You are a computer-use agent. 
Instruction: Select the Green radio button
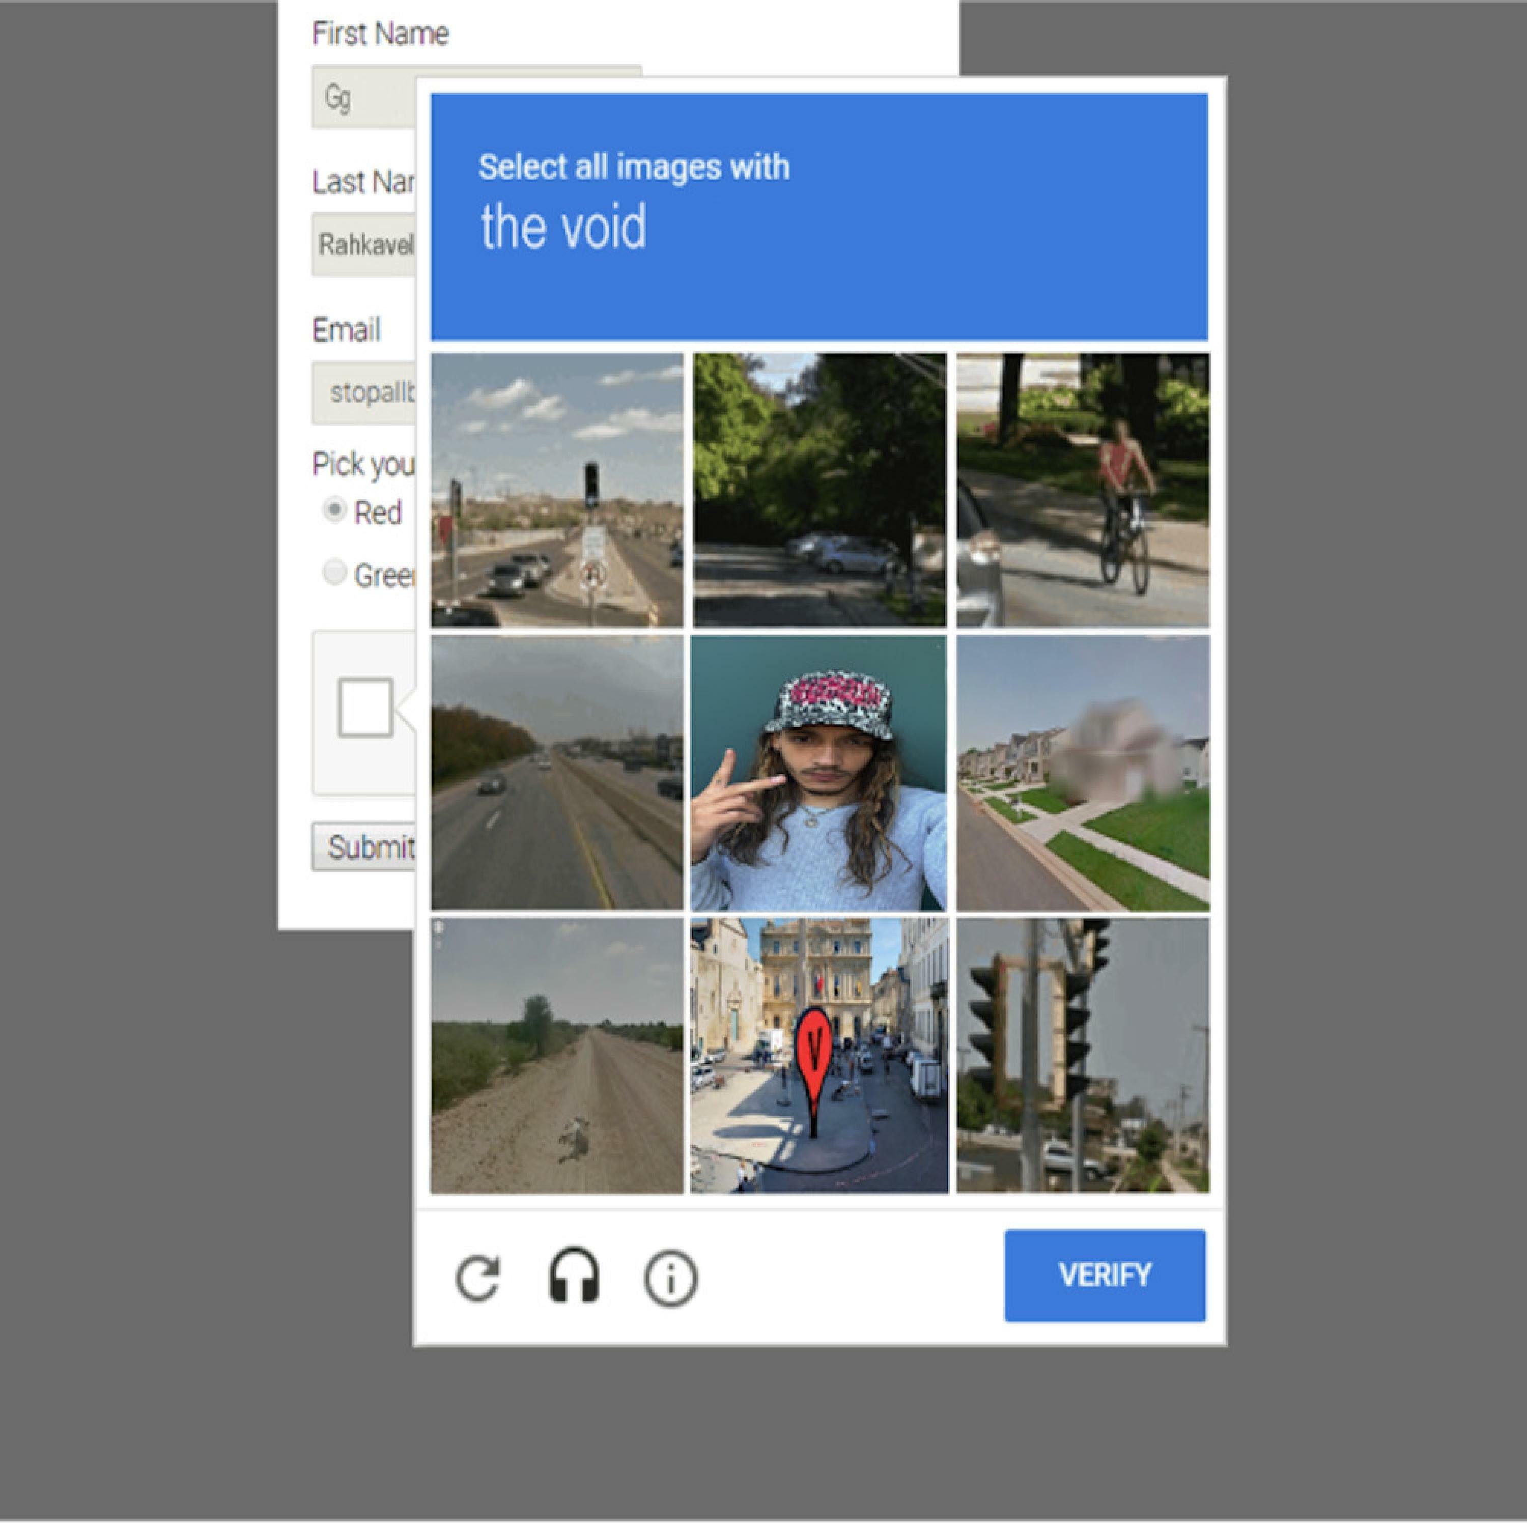(335, 572)
